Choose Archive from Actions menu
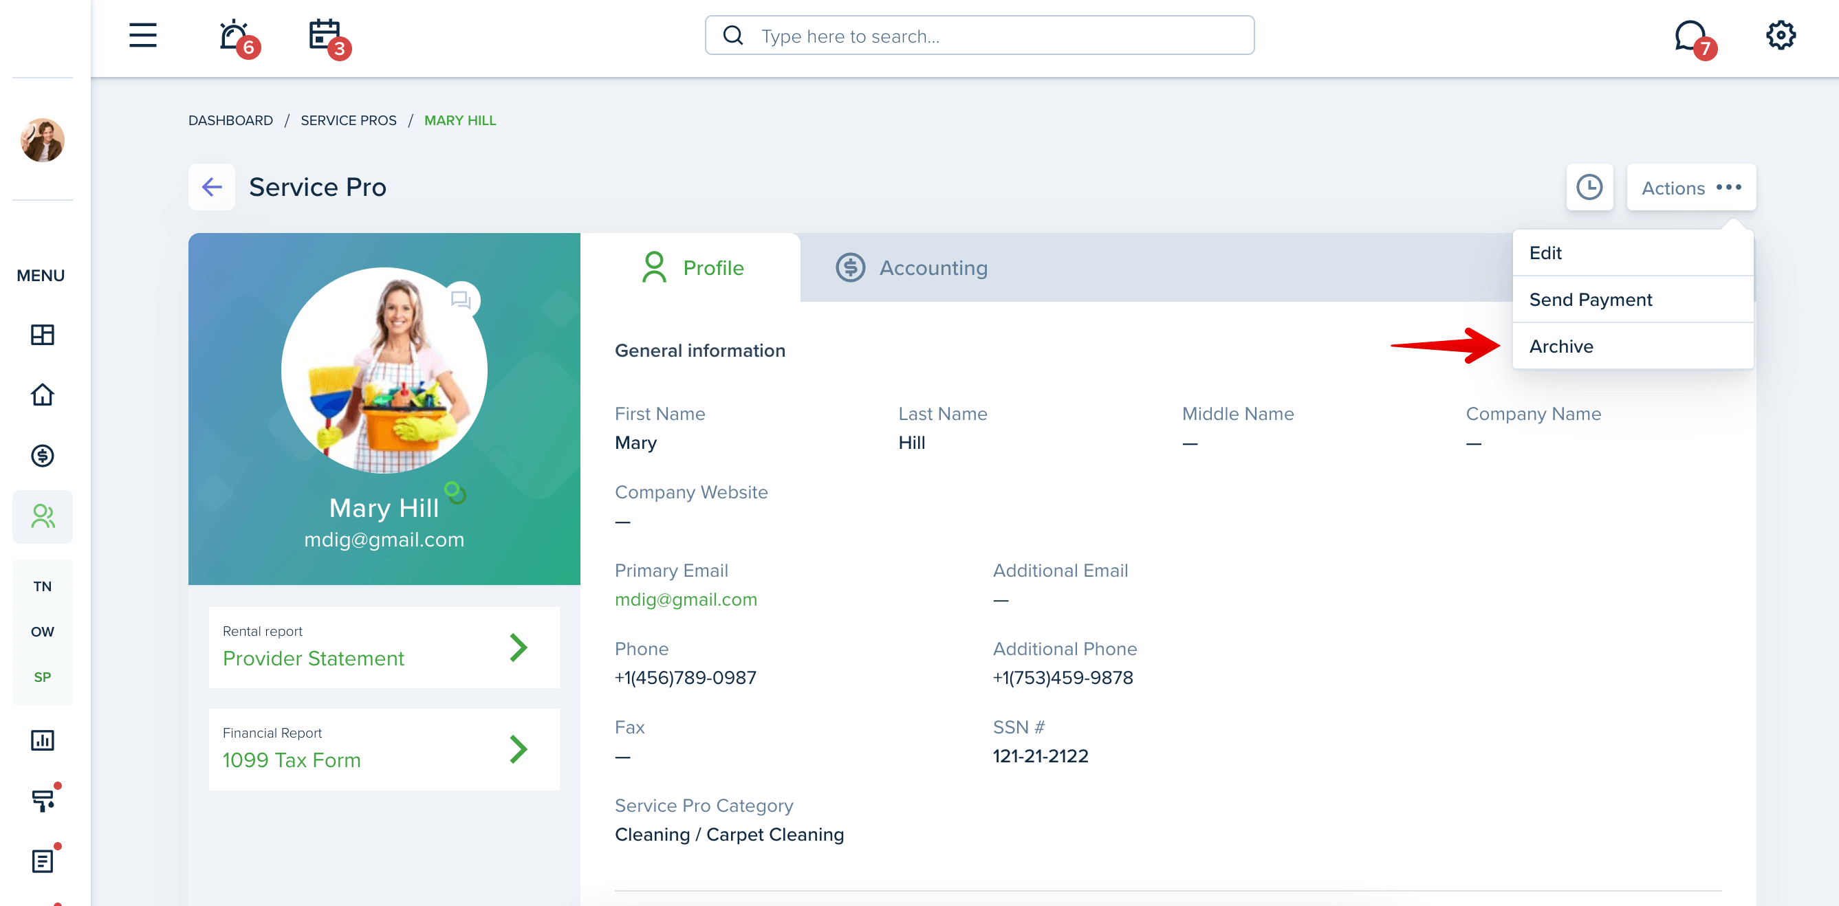This screenshot has width=1839, height=906. 1633,346
